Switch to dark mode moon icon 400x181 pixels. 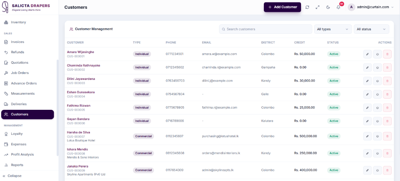pyautogui.click(x=328, y=7)
